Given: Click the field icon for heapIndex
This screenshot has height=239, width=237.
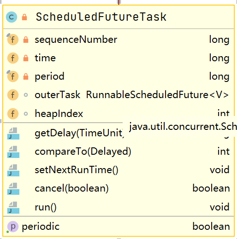Looking at the screenshot, I should pyautogui.click(x=13, y=114).
